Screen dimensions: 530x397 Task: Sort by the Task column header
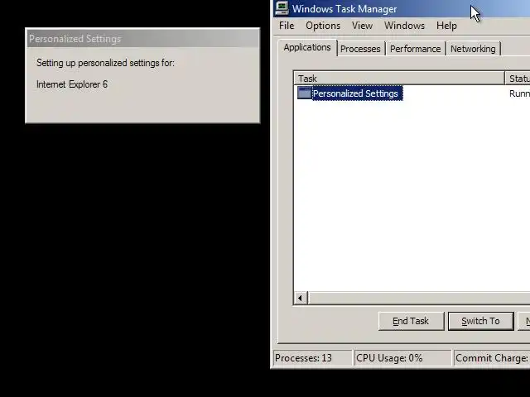(x=399, y=79)
